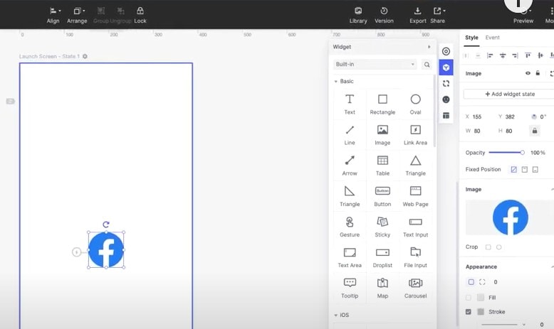Open the emoji icon panel in side strip
Screen dimensions: 554x329
point(446,99)
